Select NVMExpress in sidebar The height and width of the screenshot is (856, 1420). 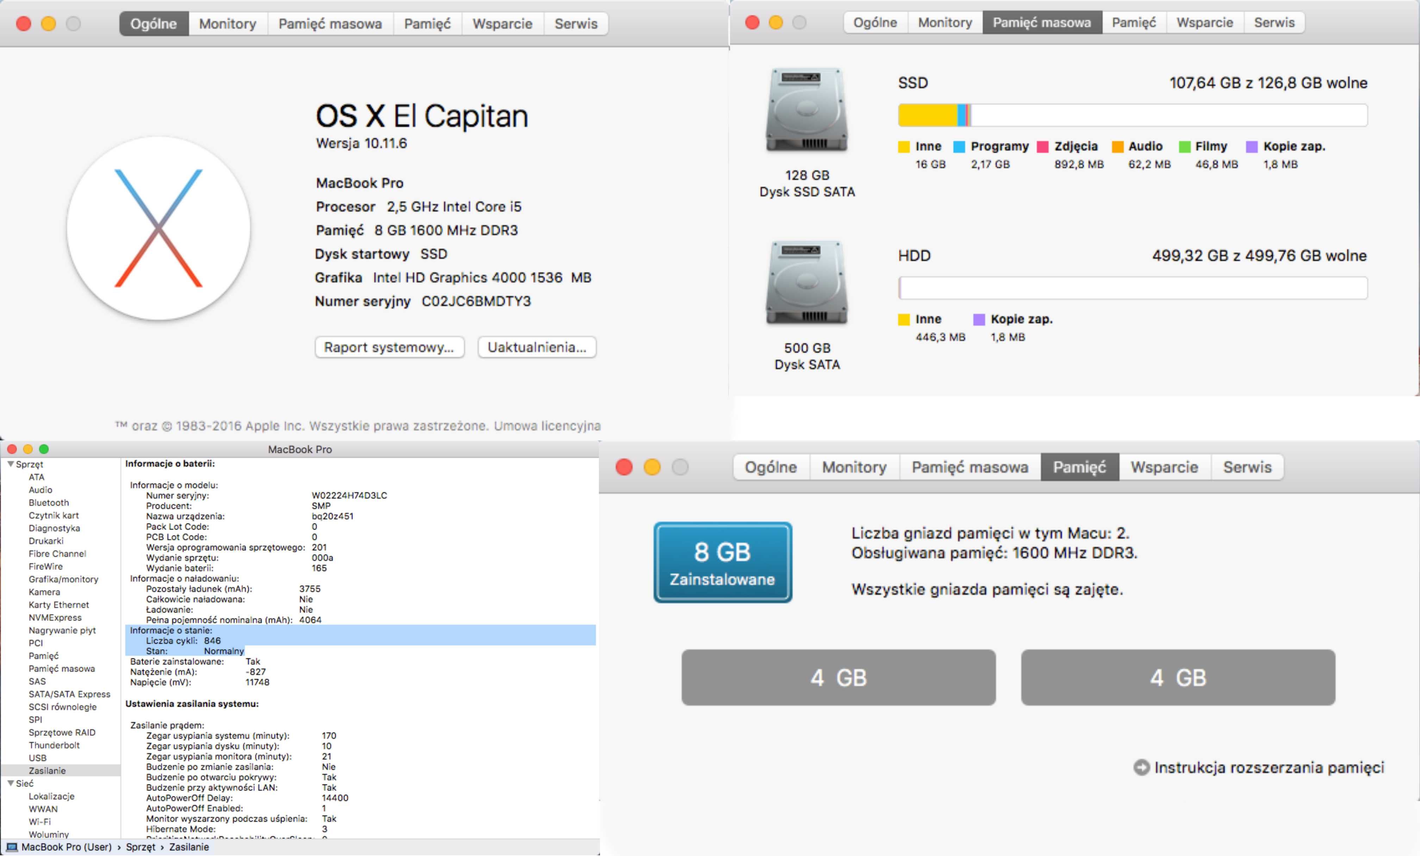(x=55, y=618)
